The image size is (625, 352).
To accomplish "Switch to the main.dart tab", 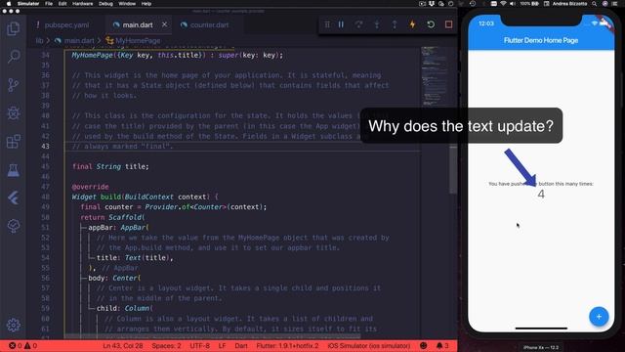I will click(138, 24).
